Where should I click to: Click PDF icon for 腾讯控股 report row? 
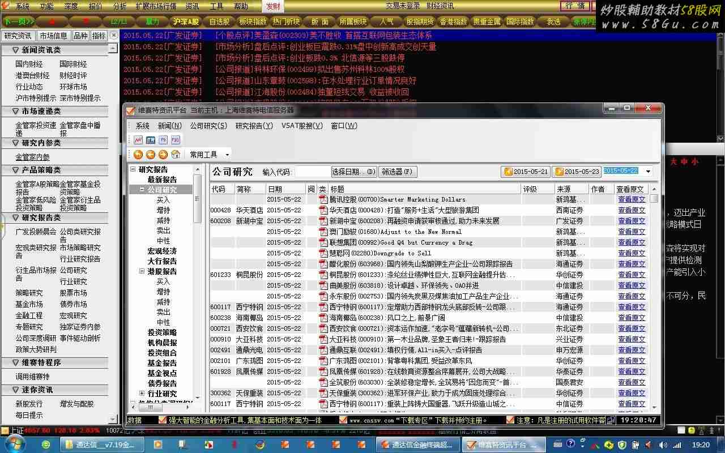coord(323,199)
